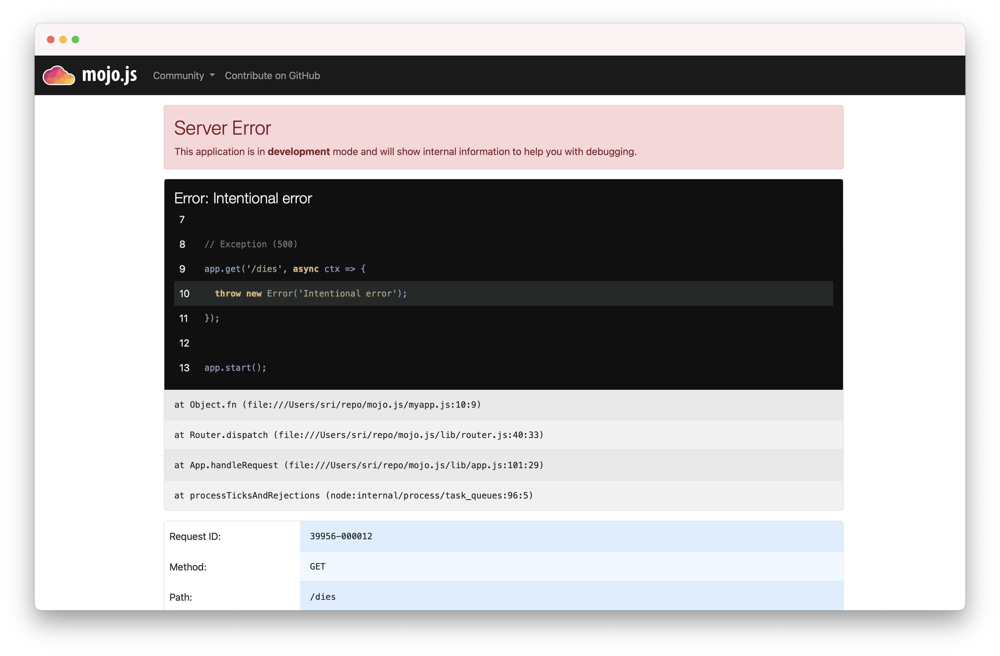Click the closing '});' code line
Viewport: 1000px width, 656px height.
pyautogui.click(x=212, y=318)
